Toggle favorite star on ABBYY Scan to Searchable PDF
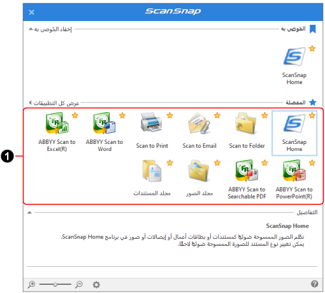325x293 pixels. [x=264, y=163]
